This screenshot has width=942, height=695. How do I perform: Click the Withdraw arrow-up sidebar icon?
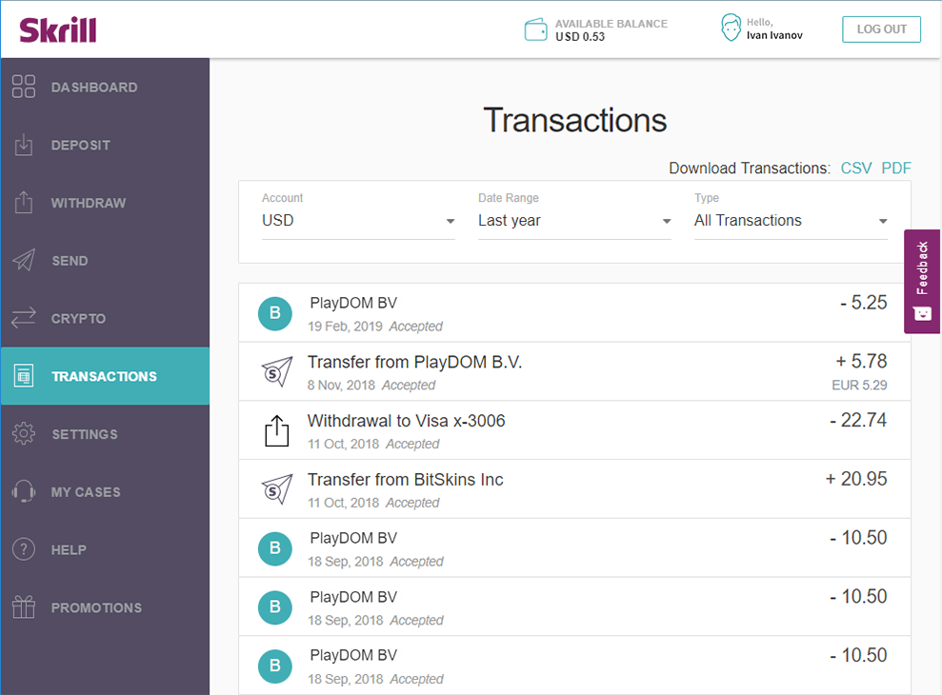(x=24, y=203)
